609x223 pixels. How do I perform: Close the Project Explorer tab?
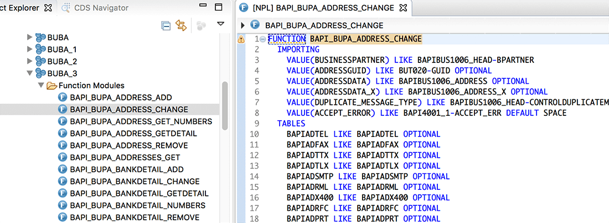click(48, 8)
